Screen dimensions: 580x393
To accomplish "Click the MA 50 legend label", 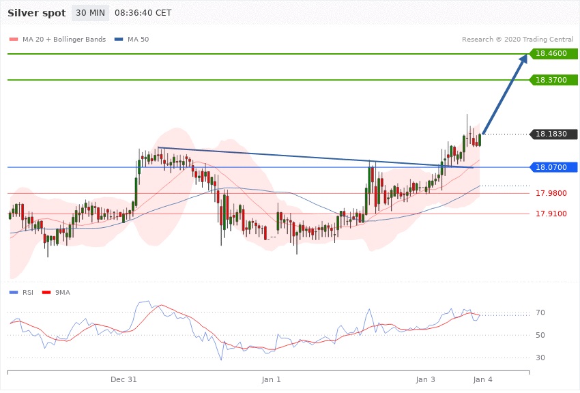I will click(x=138, y=39).
